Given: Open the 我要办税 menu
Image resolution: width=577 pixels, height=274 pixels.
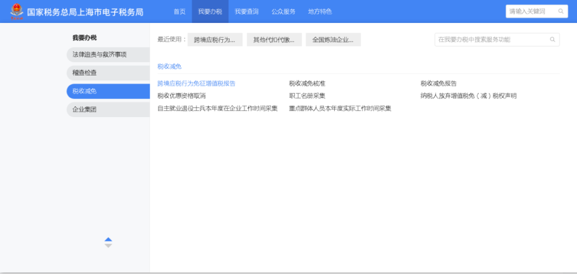Looking at the screenshot, I should coord(210,11).
